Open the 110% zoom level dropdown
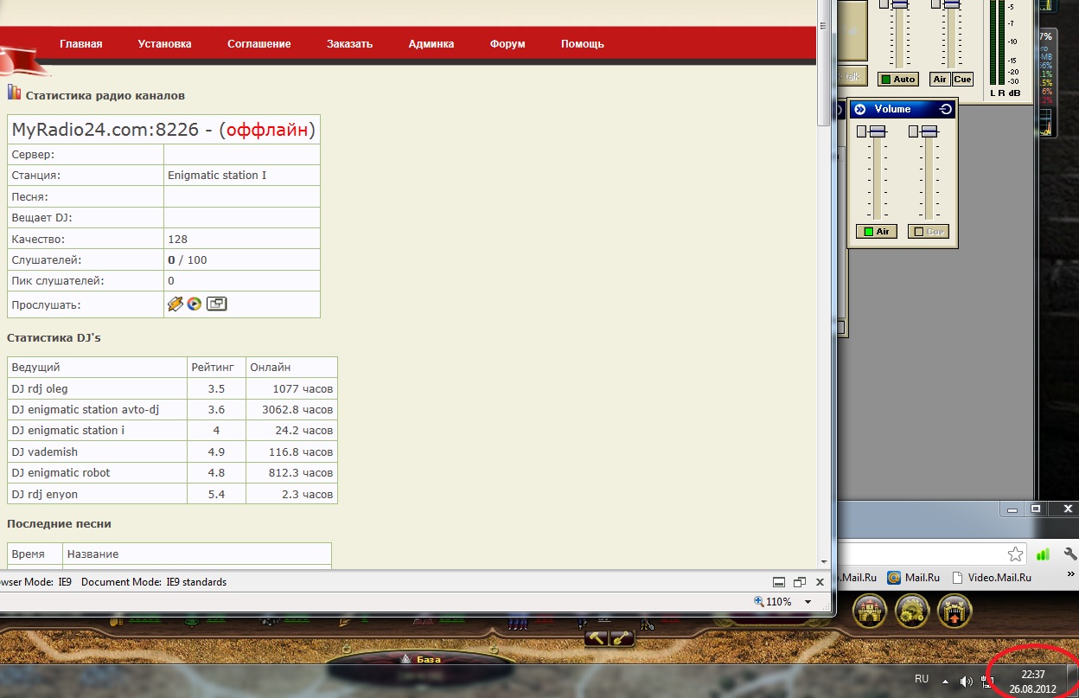1079x698 pixels. click(x=808, y=602)
